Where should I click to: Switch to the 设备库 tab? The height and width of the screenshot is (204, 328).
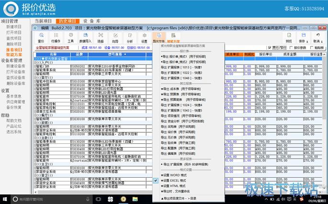point(91,21)
